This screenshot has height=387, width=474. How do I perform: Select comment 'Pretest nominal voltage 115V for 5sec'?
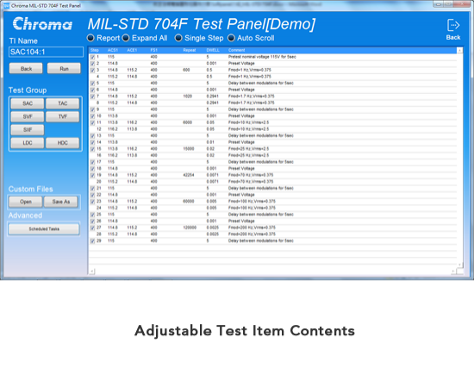[x=262, y=57]
